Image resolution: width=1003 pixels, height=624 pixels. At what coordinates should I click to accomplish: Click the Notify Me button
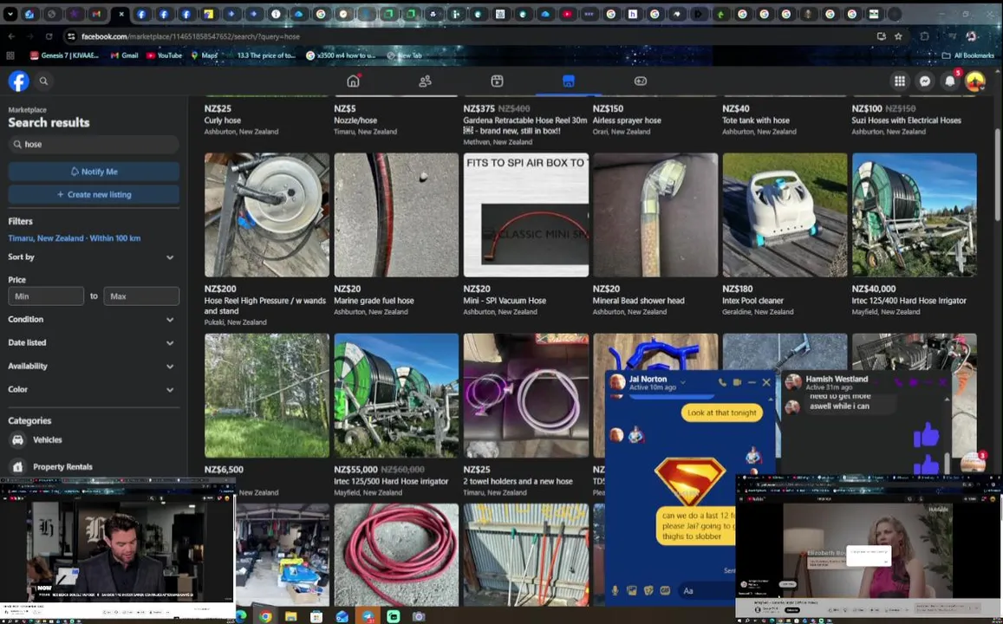tap(94, 172)
